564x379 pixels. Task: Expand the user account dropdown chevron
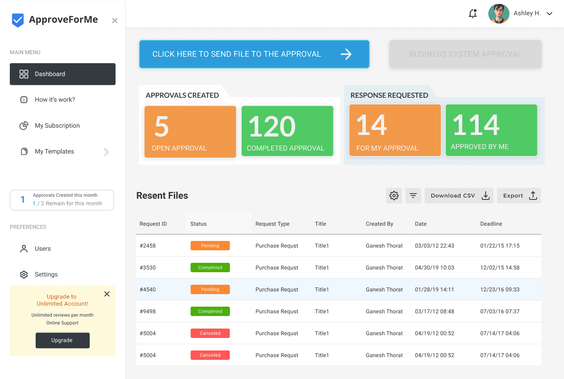click(x=550, y=14)
